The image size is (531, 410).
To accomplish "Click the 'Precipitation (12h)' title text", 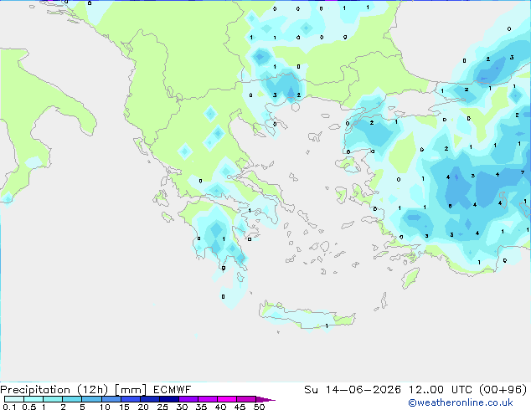I will point(54,390).
